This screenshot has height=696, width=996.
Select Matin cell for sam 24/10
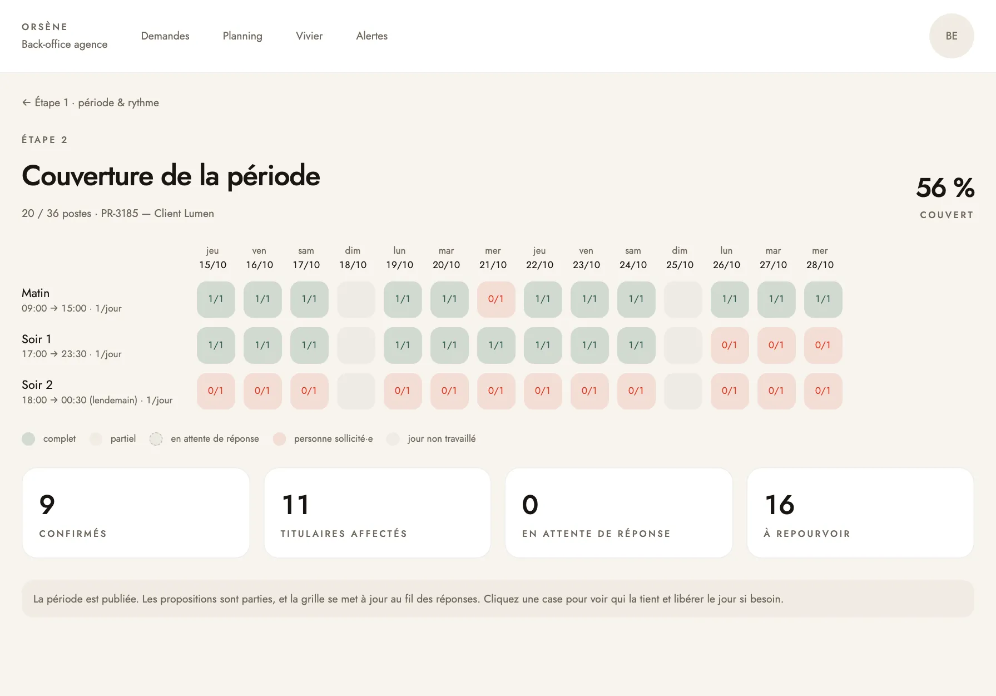[x=636, y=299]
